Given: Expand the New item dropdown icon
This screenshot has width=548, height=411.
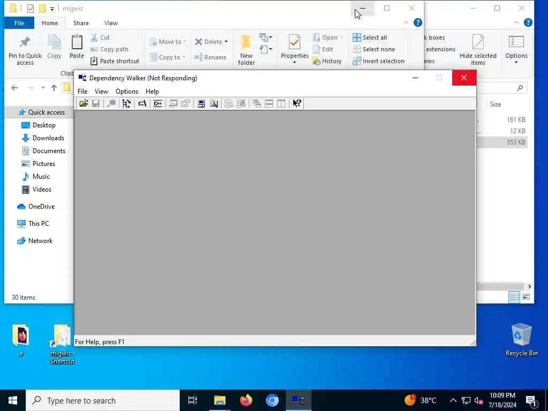Looking at the screenshot, I should point(265,37).
